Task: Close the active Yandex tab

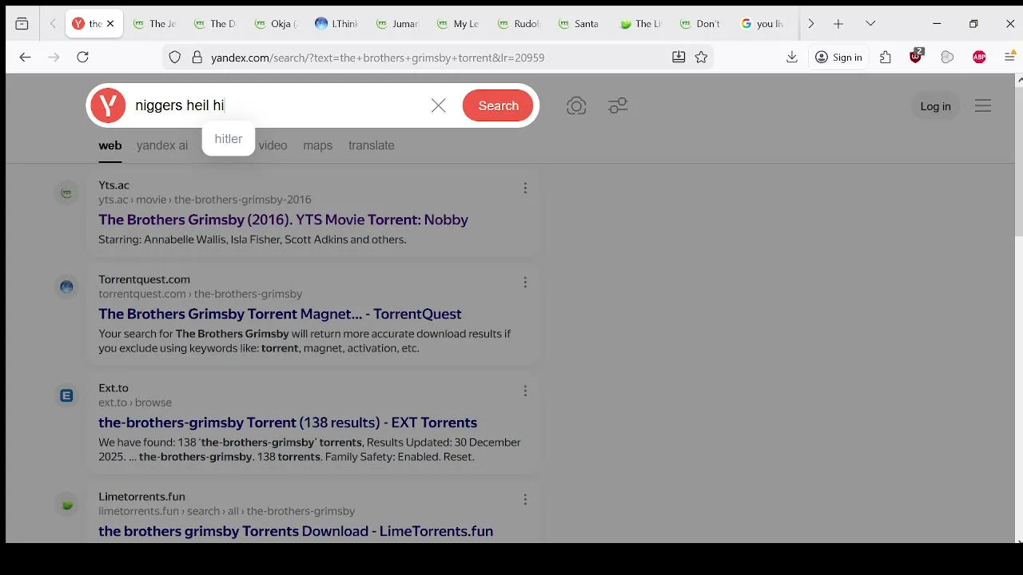Action: tap(110, 24)
